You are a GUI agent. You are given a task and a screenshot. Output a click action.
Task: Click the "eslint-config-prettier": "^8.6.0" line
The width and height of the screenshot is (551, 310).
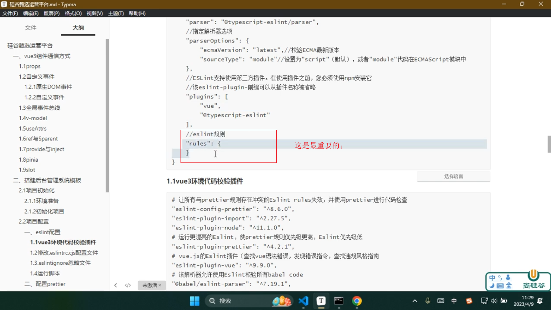click(x=233, y=209)
